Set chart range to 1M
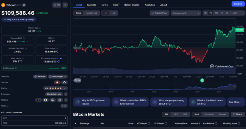246x129 pixels. coord(216,13)
